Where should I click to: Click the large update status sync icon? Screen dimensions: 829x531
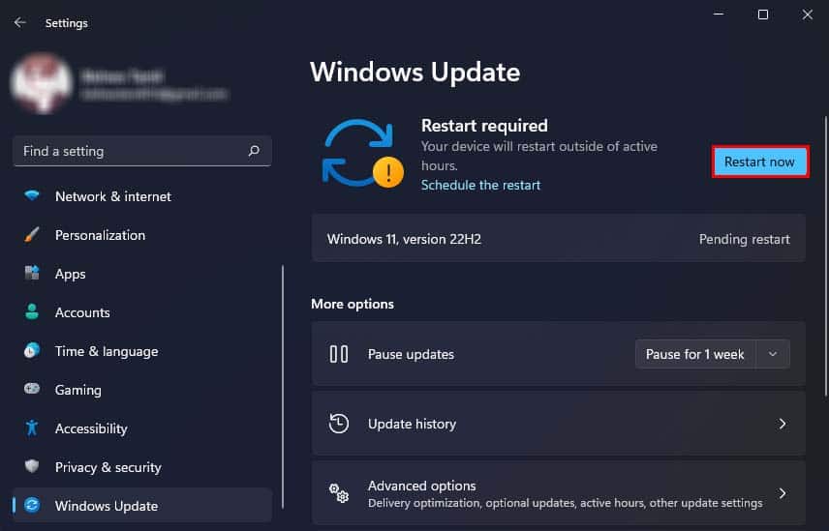click(362, 154)
